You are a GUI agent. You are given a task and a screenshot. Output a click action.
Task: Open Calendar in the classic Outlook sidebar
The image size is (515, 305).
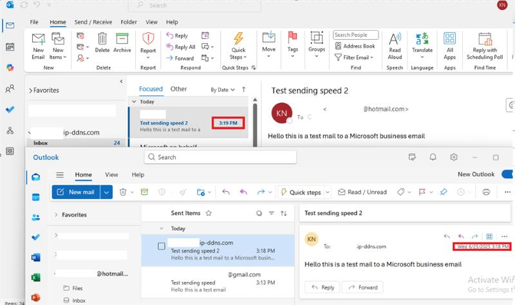(10, 46)
